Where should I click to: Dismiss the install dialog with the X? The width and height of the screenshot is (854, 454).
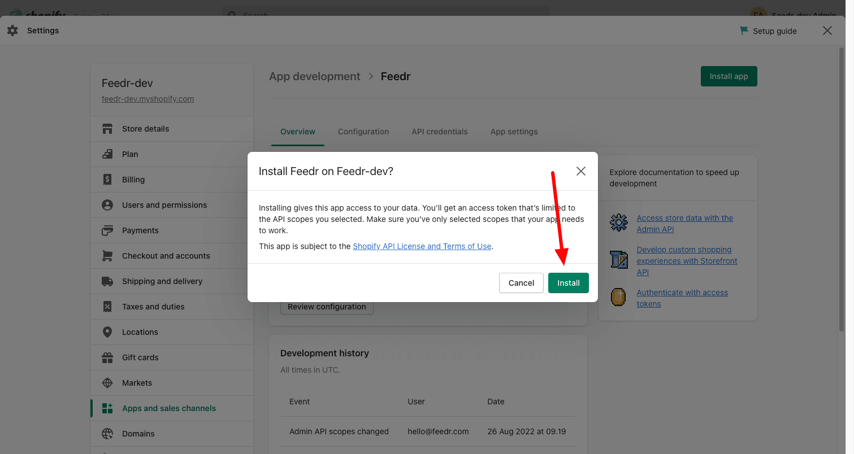point(580,171)
